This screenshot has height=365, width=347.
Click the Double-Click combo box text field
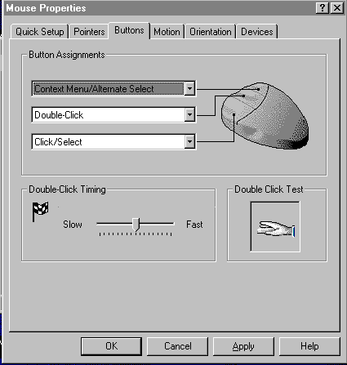click(109, 115)
